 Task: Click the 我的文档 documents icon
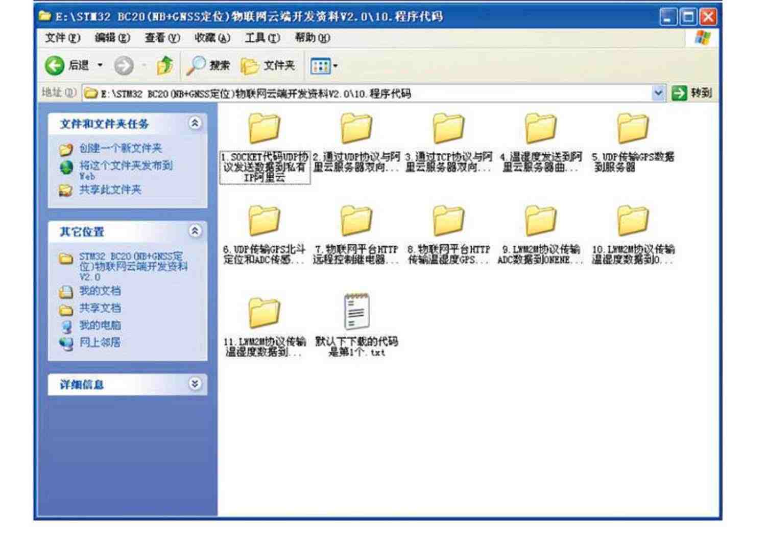click(66, 292)
